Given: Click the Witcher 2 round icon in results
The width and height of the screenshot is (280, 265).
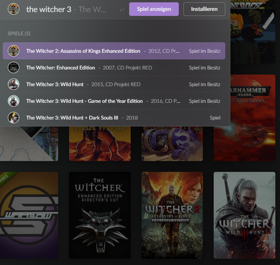Looking at the screenshot, I should (14, 51).
